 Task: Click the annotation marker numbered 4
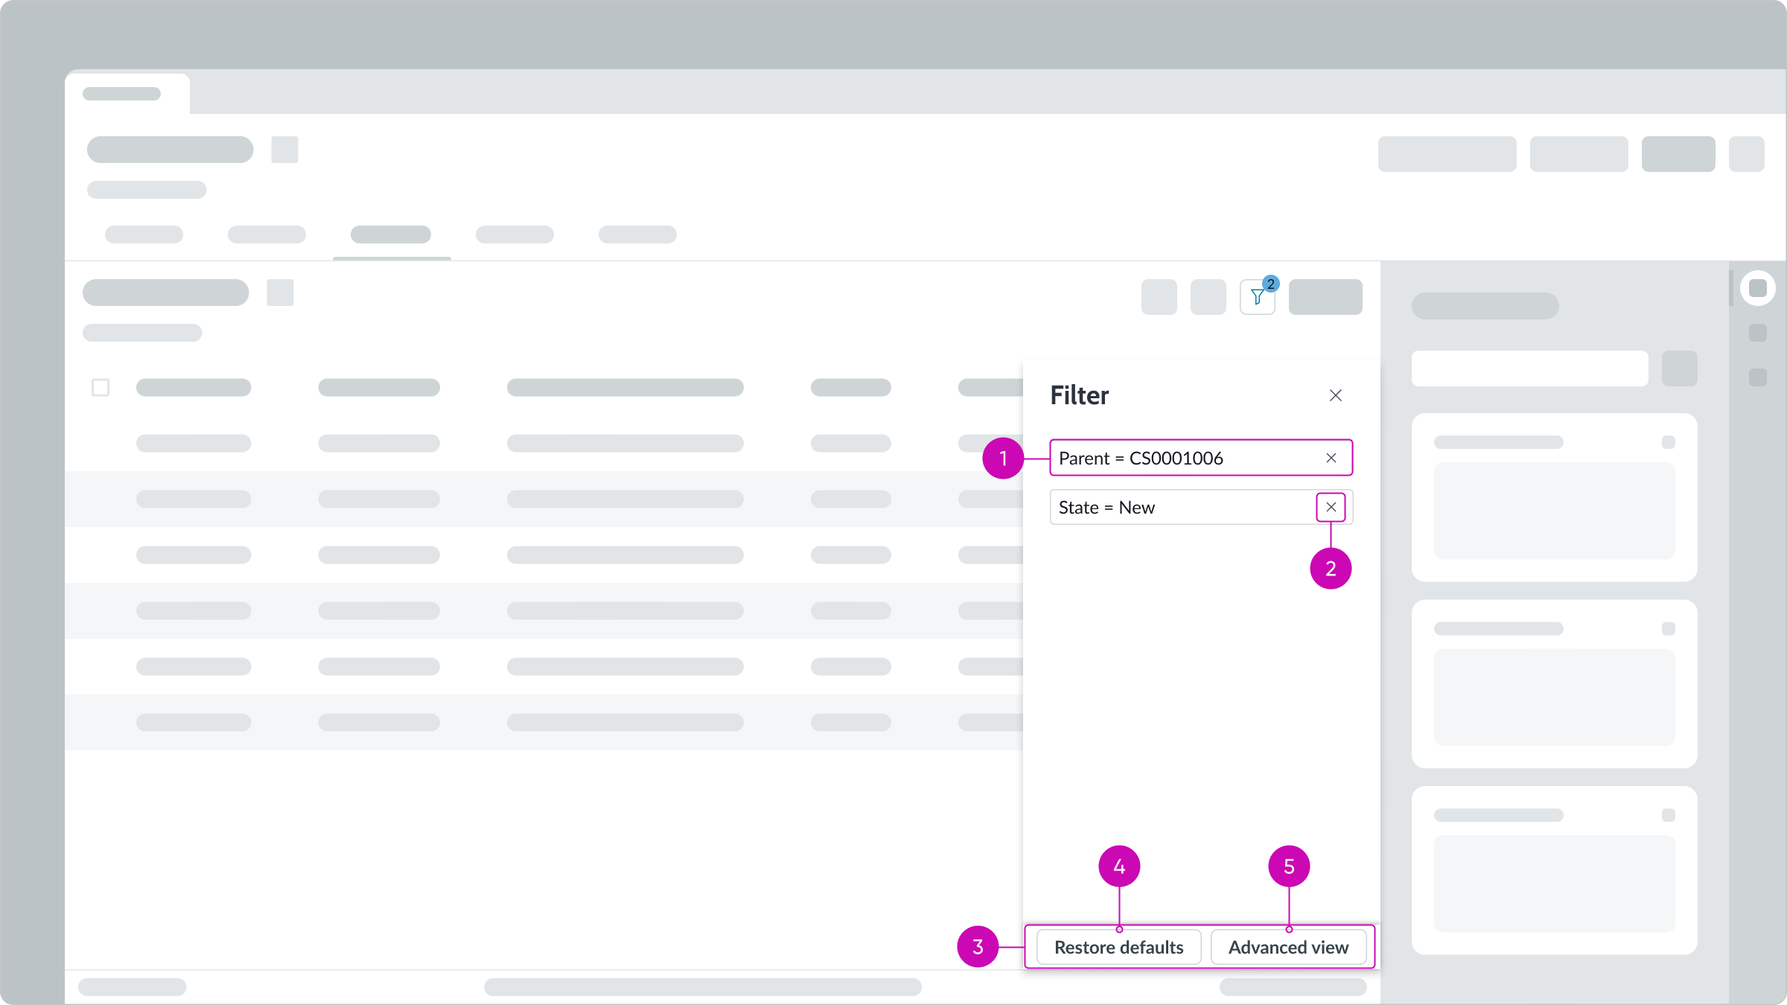(1119, 867)
